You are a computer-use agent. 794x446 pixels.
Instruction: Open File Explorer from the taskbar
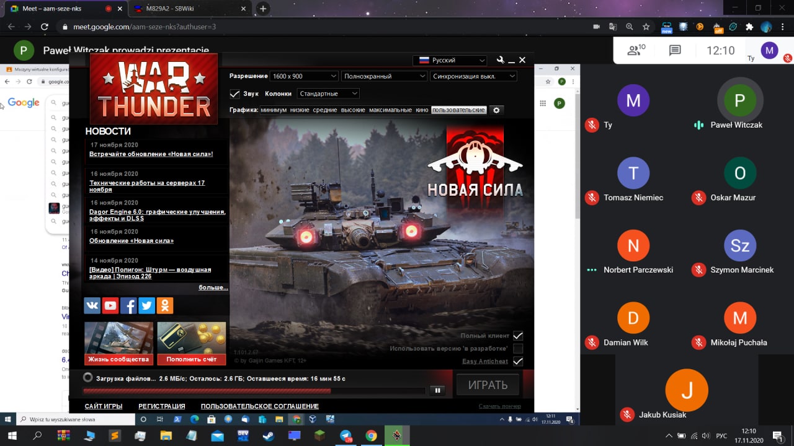[166, 436]
